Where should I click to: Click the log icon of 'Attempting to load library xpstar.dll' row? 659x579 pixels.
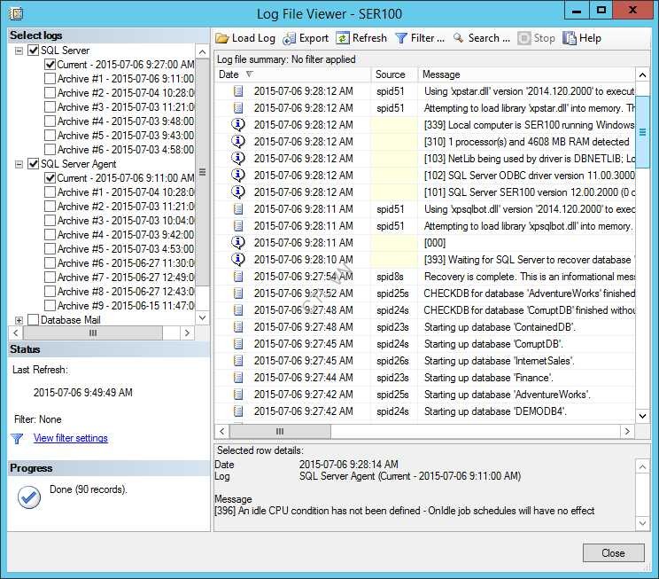click(x=238, y=107)
